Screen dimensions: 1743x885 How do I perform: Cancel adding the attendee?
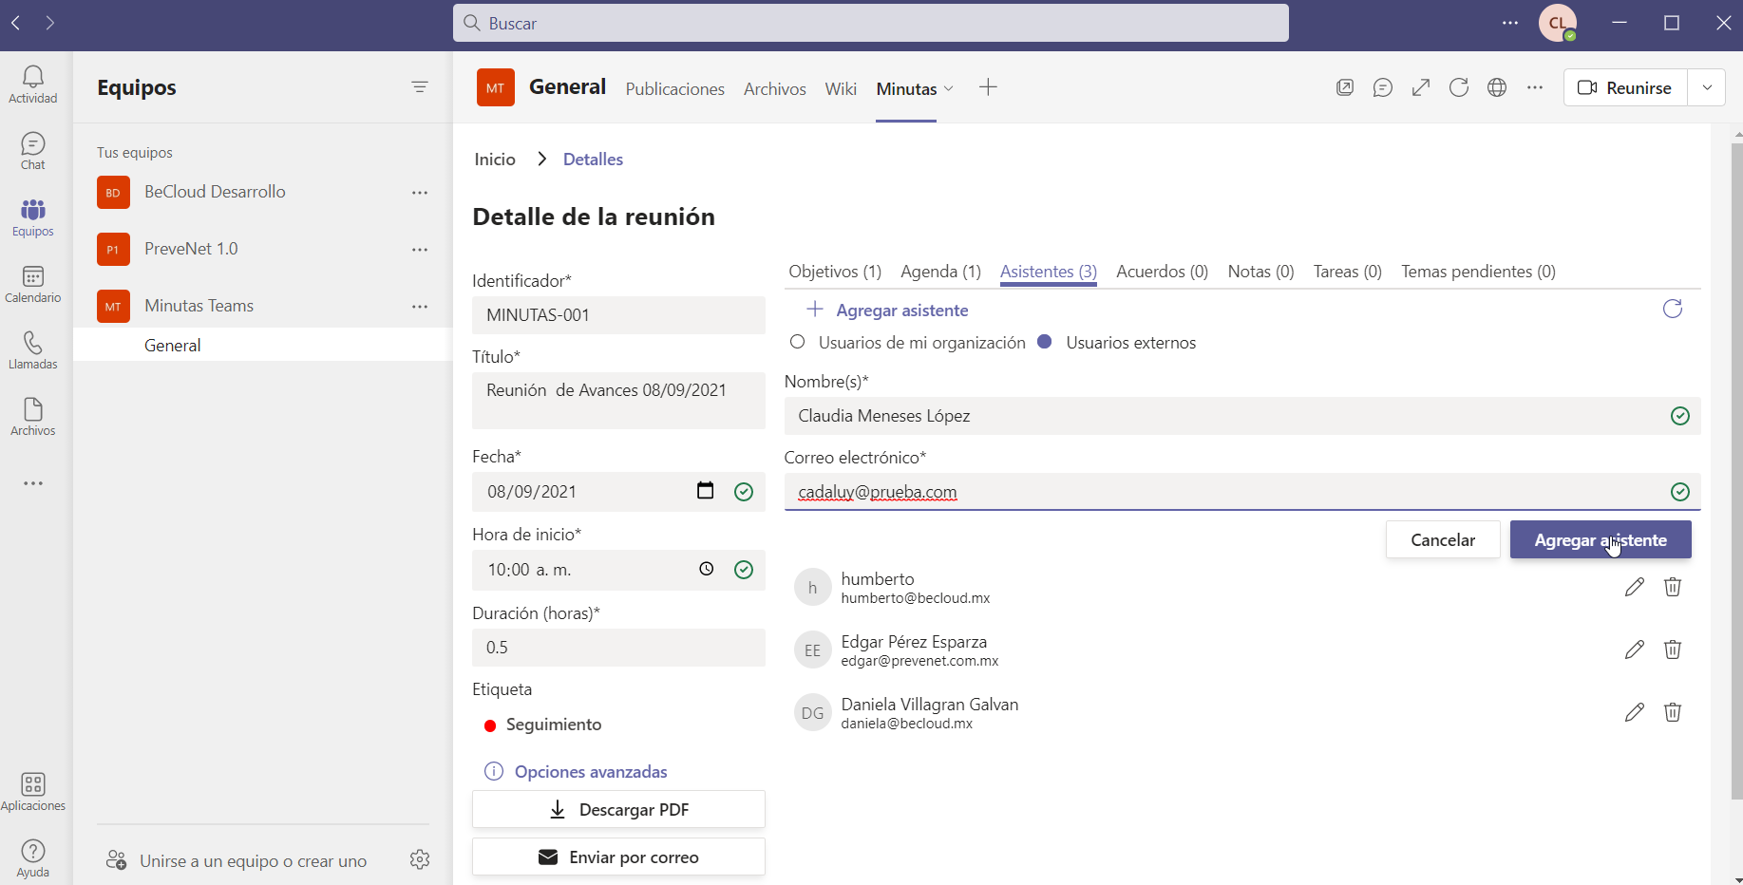click(x=1443, y=539)
